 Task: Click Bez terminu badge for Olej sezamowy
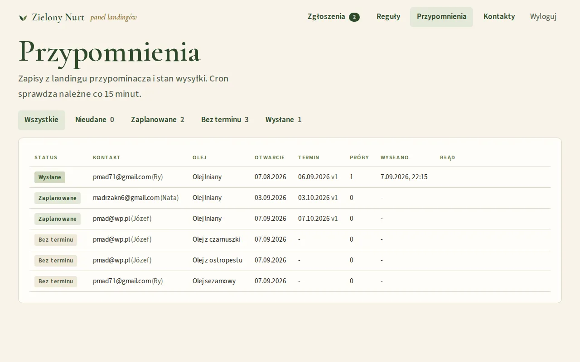[56, 281]
